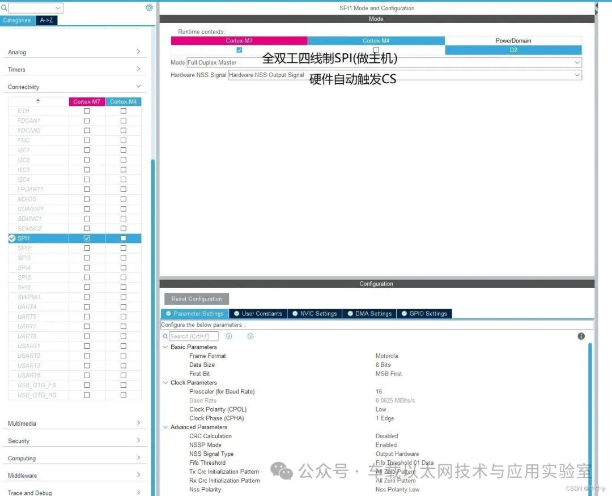Go to next search result arrow
Screen dimensions: 612x496
coord(250,336)
